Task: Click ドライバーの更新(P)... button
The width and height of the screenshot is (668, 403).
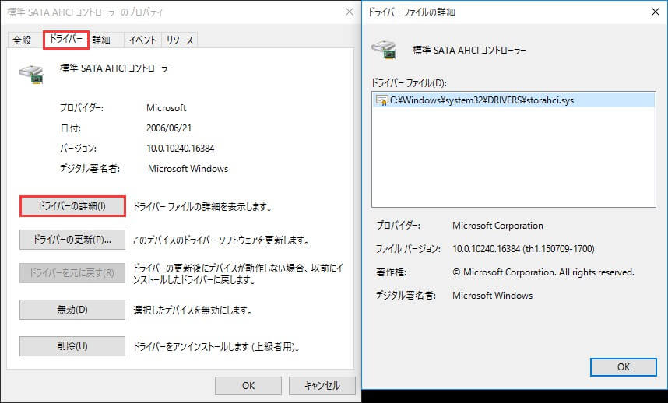Action: [72, 240]
